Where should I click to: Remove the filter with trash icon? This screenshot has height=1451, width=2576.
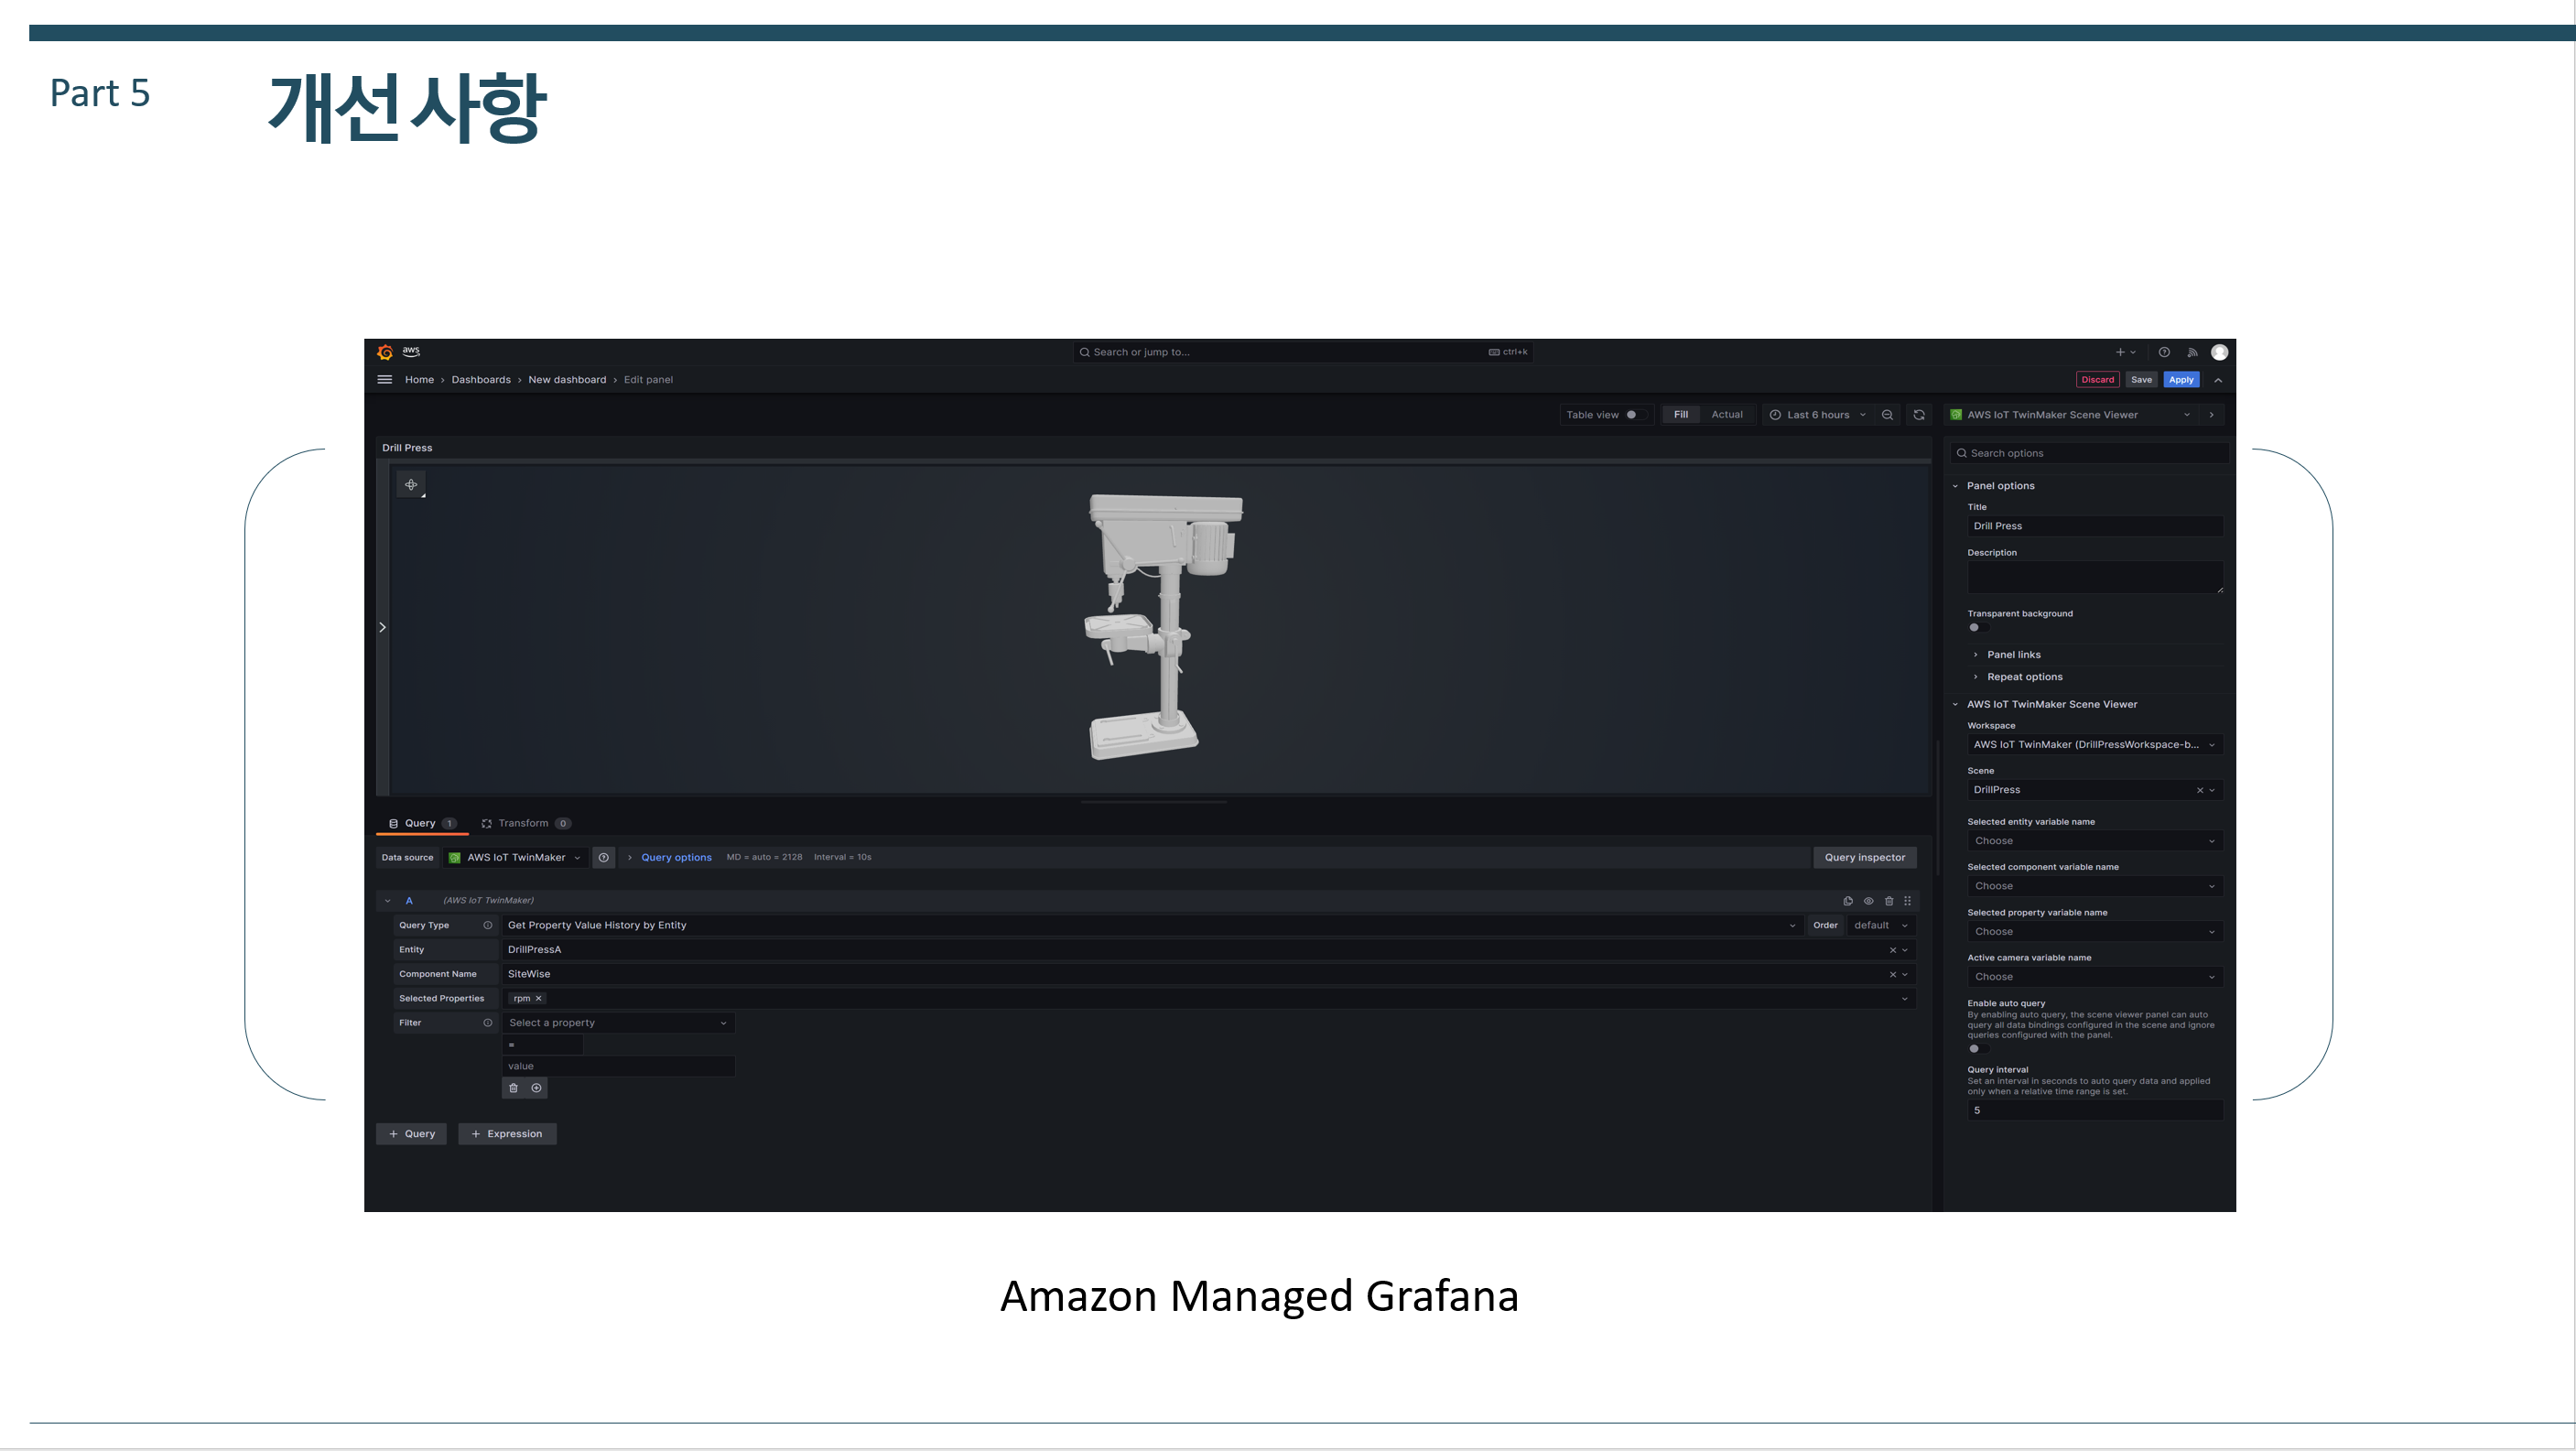513,1088
